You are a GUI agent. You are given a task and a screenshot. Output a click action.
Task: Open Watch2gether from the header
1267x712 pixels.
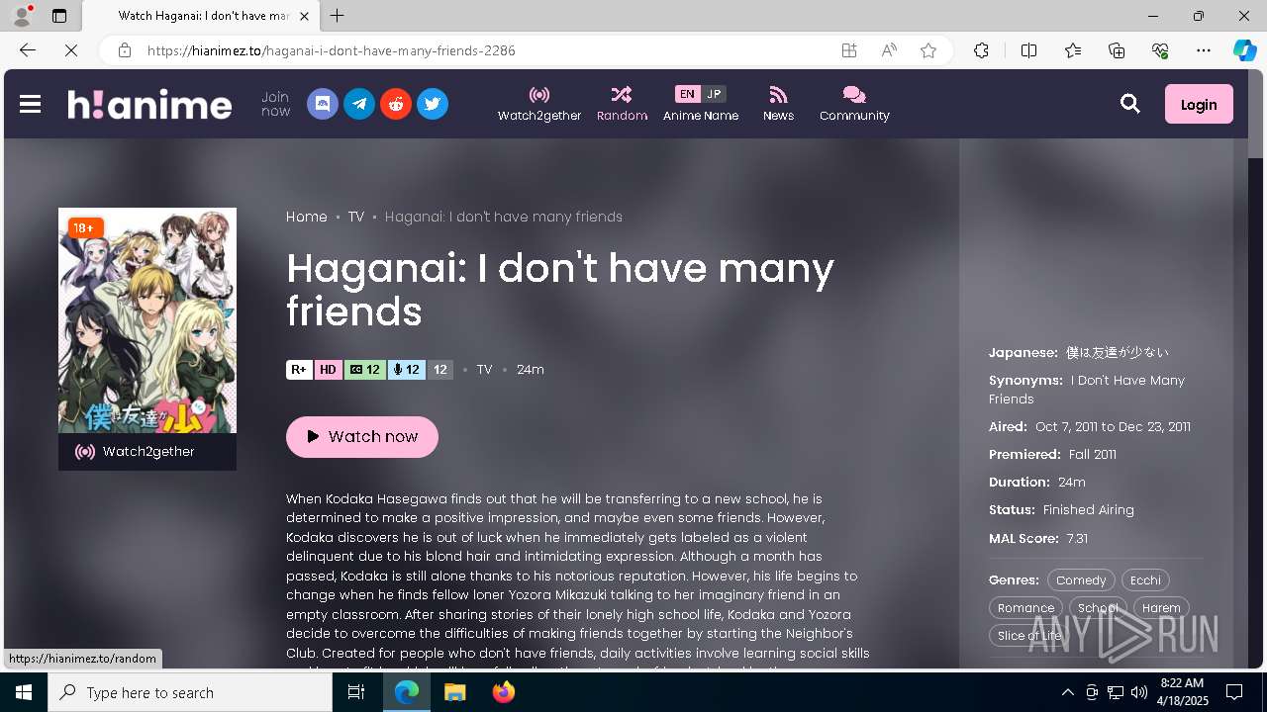[539, 104]
